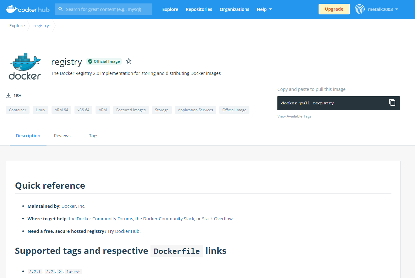Image resolution: width=415 pixels, height=278 pixels.
Task: Select the Linux tag chip
Action: coord(41,110)
